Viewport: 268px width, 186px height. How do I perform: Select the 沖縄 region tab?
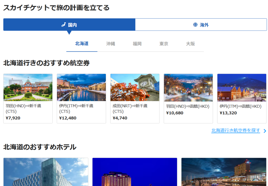pos(110,44)
